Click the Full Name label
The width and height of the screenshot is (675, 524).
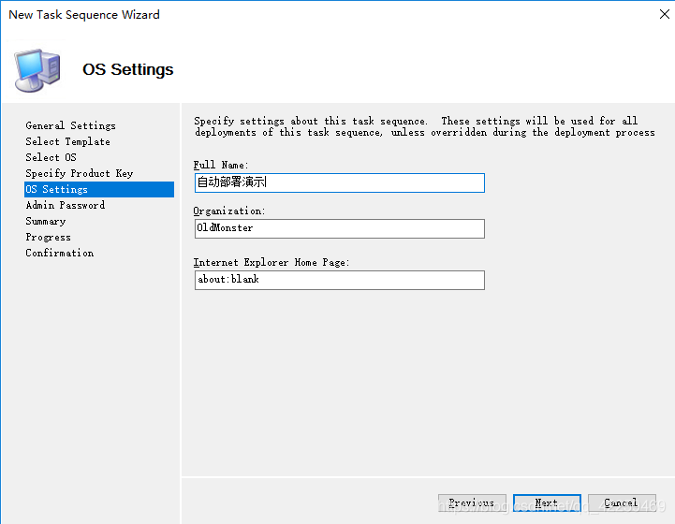click(x=221, y=166)
